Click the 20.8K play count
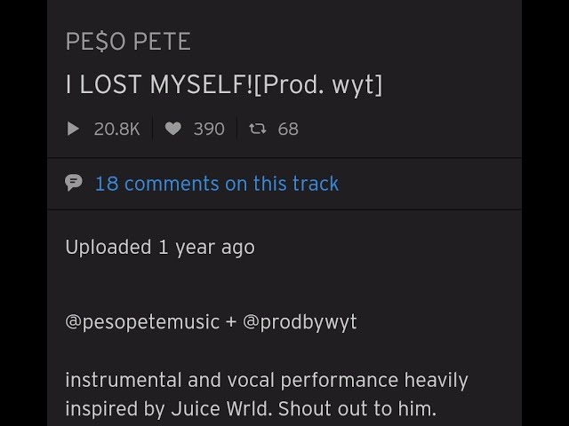 tap(116, 129)
